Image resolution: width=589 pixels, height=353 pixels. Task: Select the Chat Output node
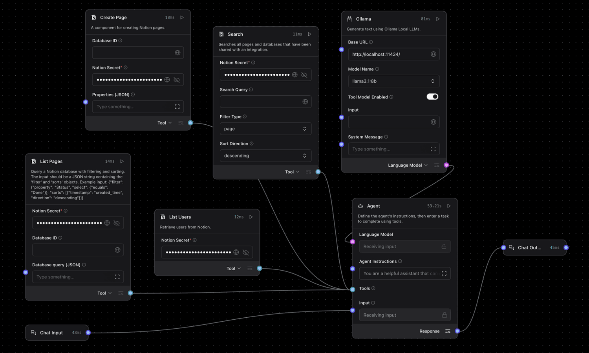(x=535, y=247)
